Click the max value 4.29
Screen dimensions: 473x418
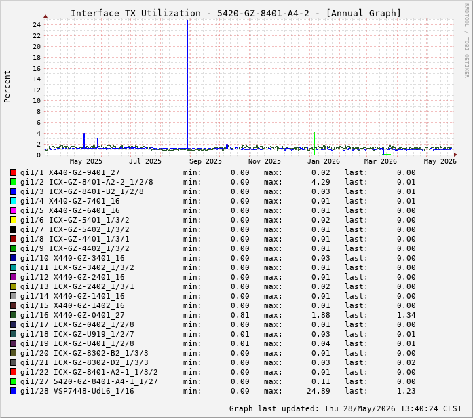(321, 182)
